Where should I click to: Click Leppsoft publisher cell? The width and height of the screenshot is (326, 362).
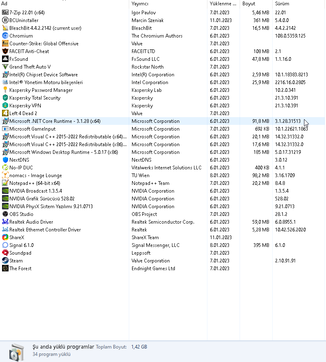tap(141, 253)
